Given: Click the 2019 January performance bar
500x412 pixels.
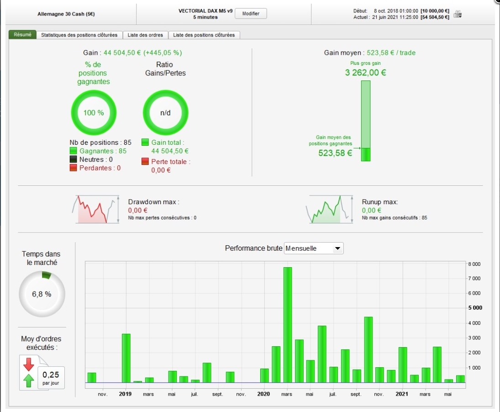Looking at the screenshot, I should [126, 358].
